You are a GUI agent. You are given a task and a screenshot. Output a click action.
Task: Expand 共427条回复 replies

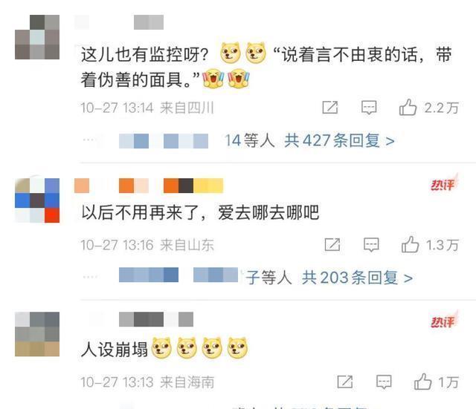[x=339, y=140]
